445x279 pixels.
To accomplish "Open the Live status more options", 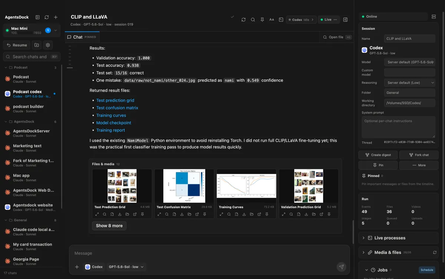I will pyautogui.click(x=335, y=20).
